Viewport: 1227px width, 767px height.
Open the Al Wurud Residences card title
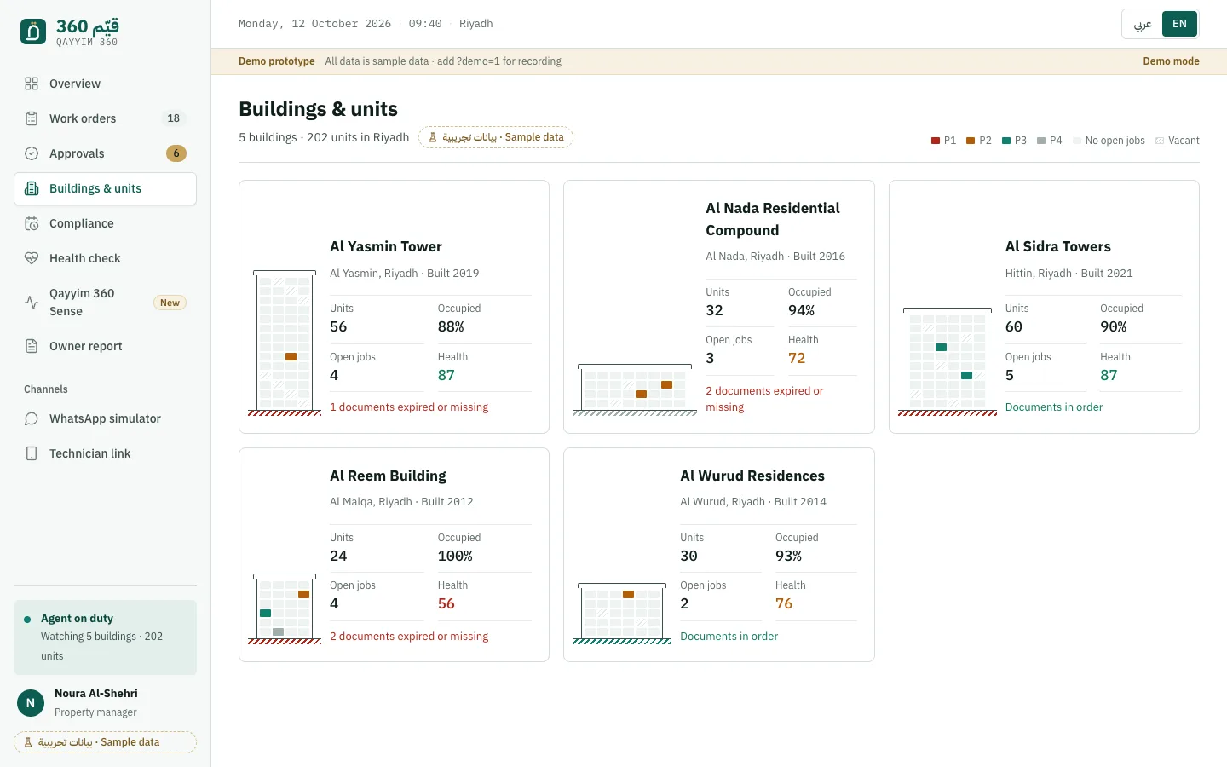coord(752,476)
